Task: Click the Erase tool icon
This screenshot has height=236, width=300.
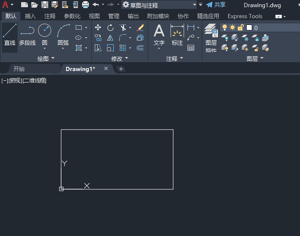Action: 140,27
